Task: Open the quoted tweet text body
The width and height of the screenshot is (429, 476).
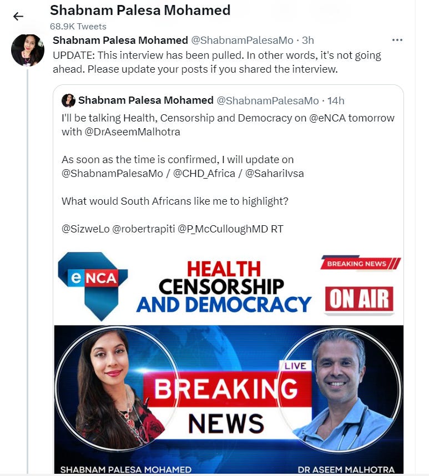Action: (x=228, y=173)
